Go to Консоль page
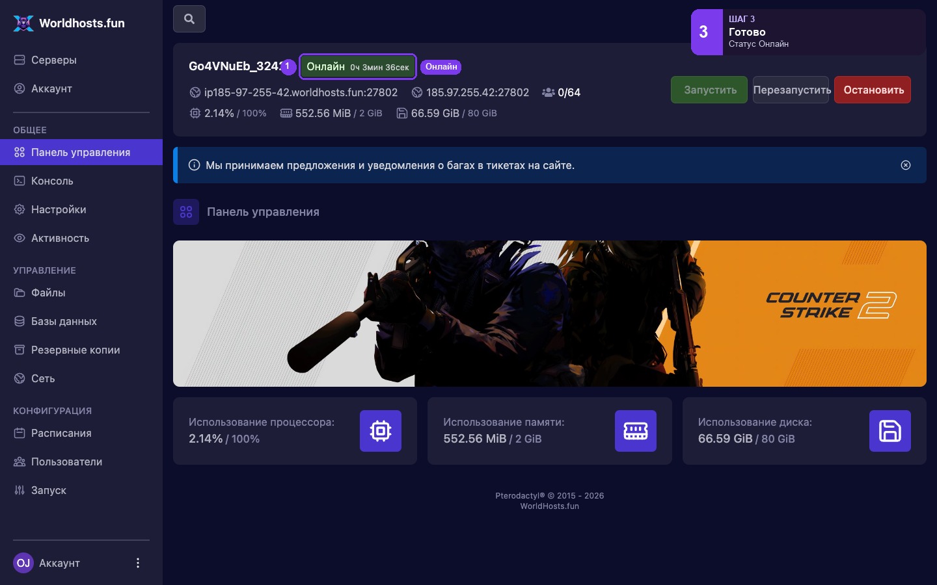This screenshot has height=585, width=937. pyautogui.click(x=81, y=181)
